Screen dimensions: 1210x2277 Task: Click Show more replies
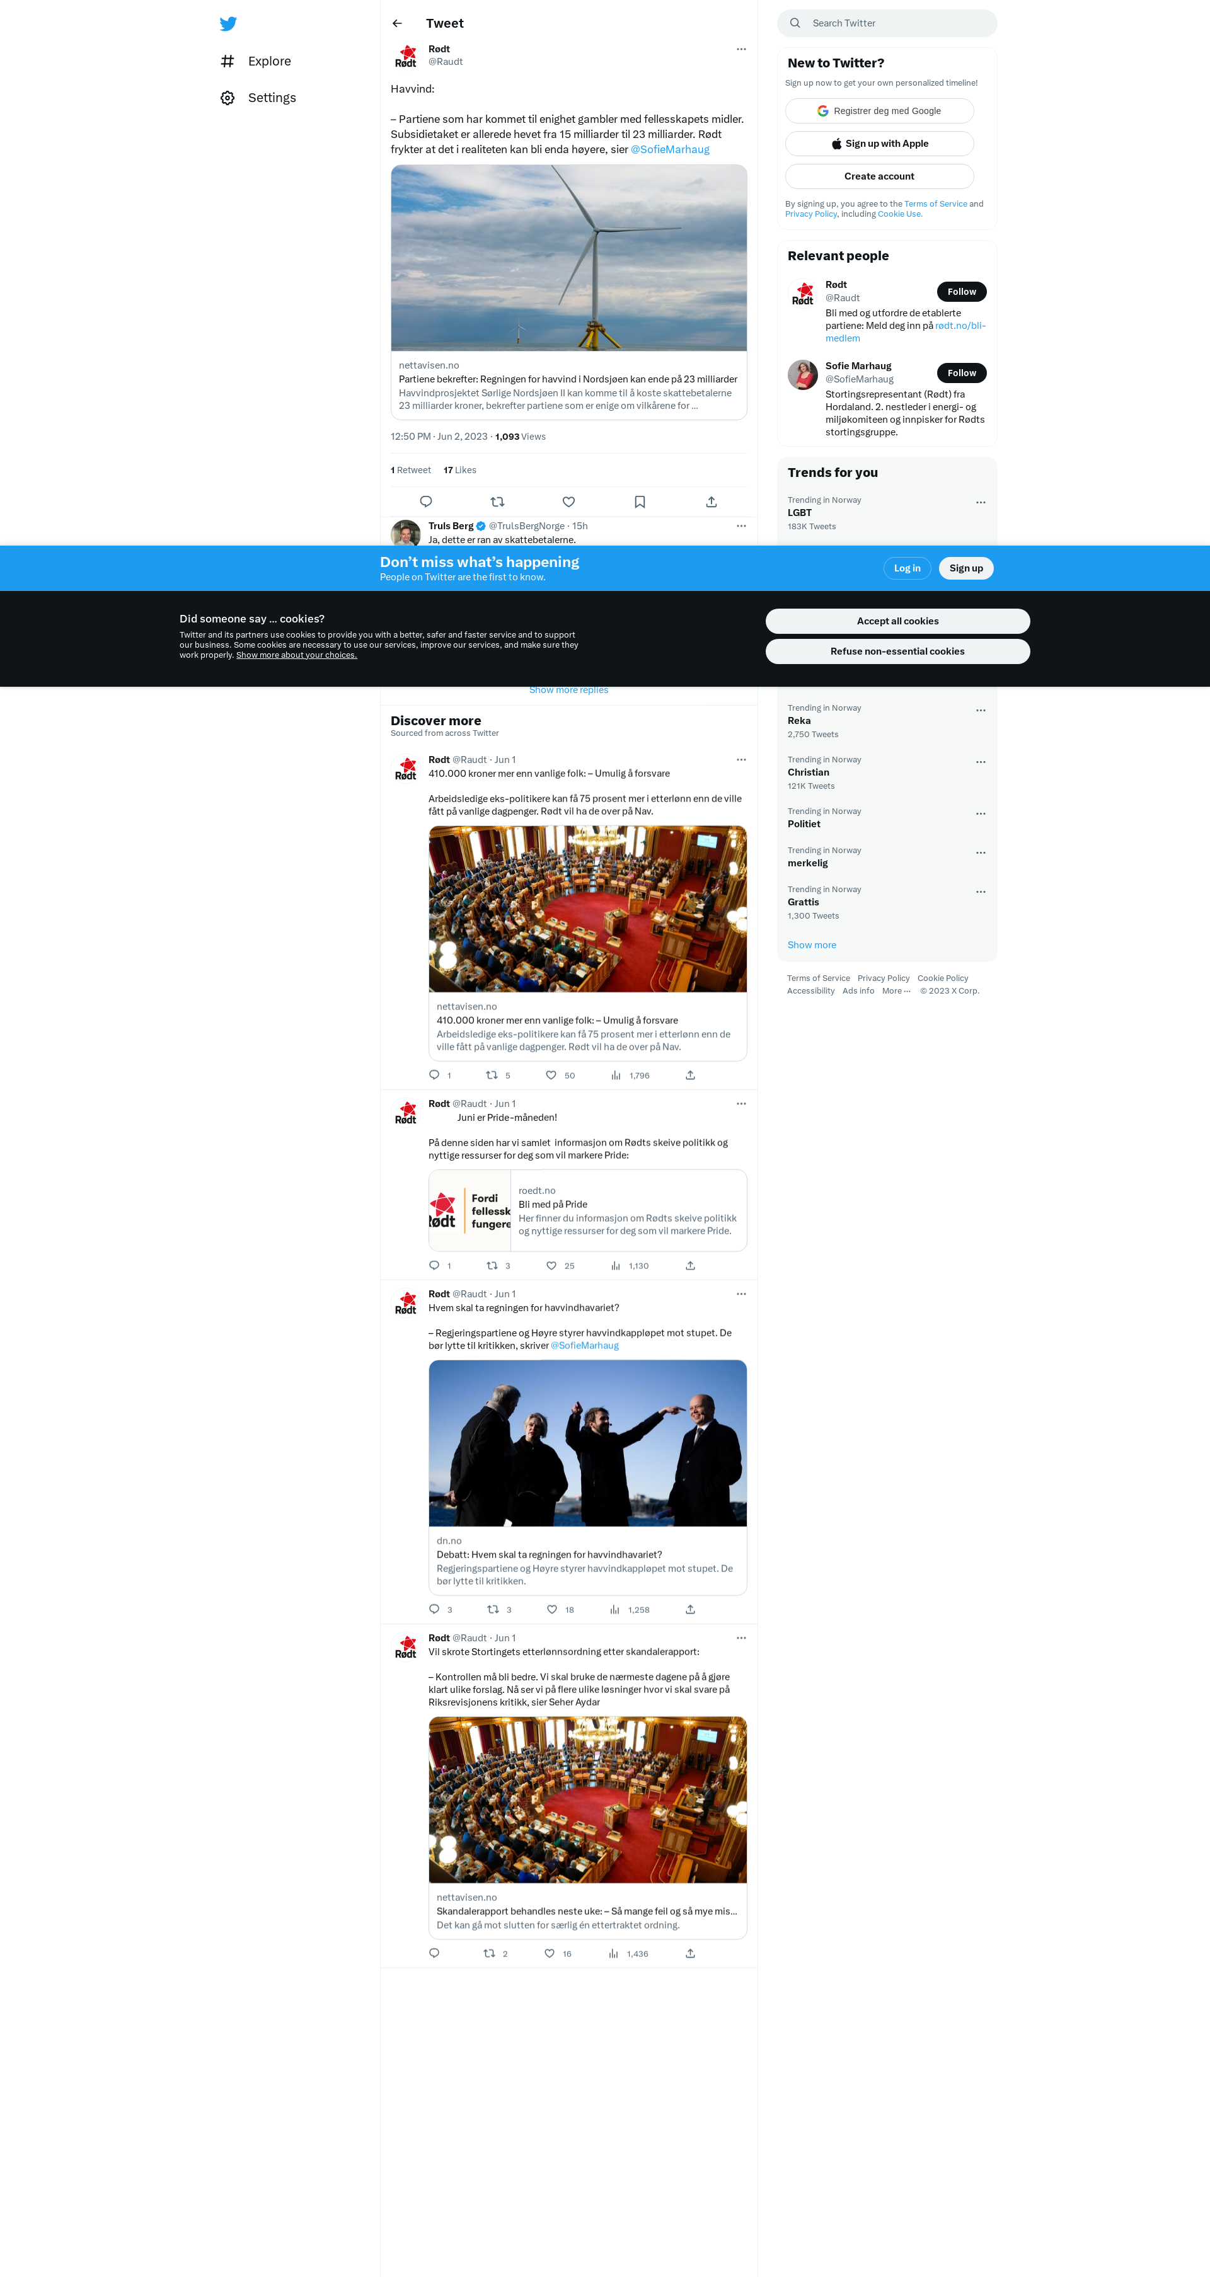pos(568,691)
